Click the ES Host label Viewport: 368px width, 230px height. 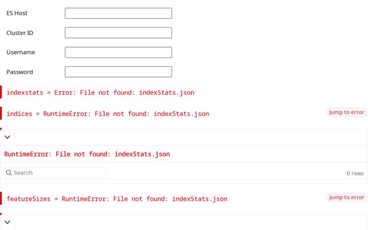click(17, 13)
